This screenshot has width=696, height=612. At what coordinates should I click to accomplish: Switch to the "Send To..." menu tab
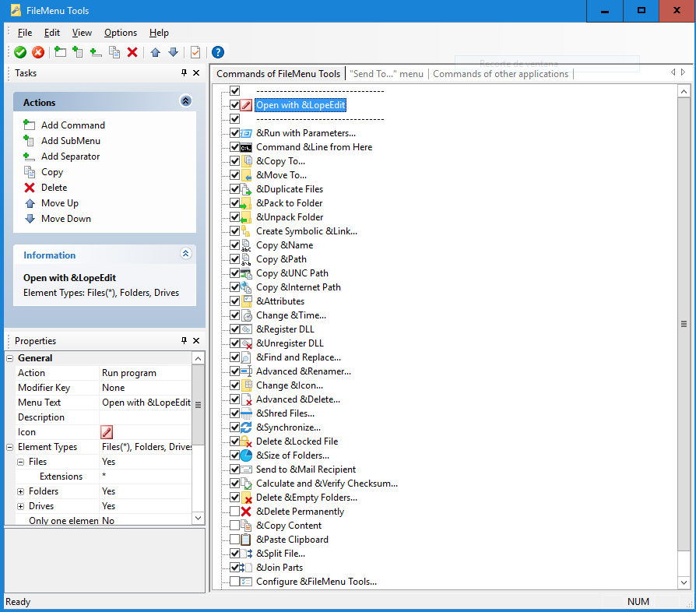click(x=387, y=74)
